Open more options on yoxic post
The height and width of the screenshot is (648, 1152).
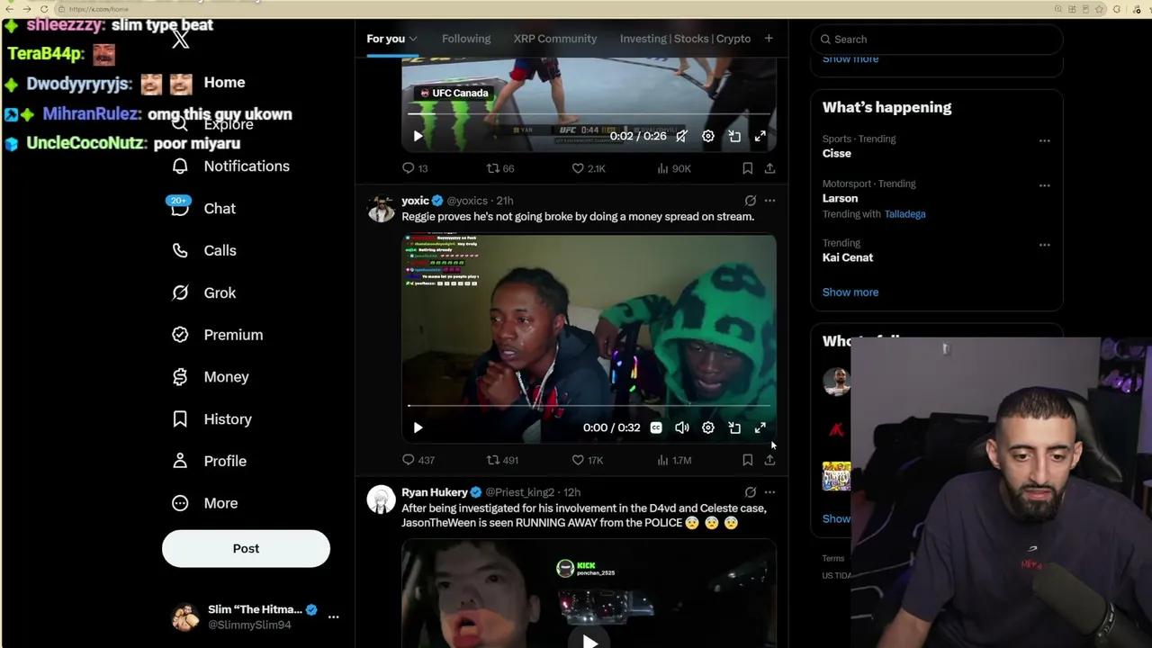(769, 201)
